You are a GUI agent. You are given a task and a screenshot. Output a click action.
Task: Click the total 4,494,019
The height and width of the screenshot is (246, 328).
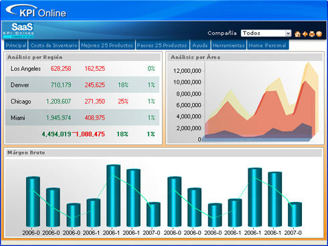click(x=56, y=134)
